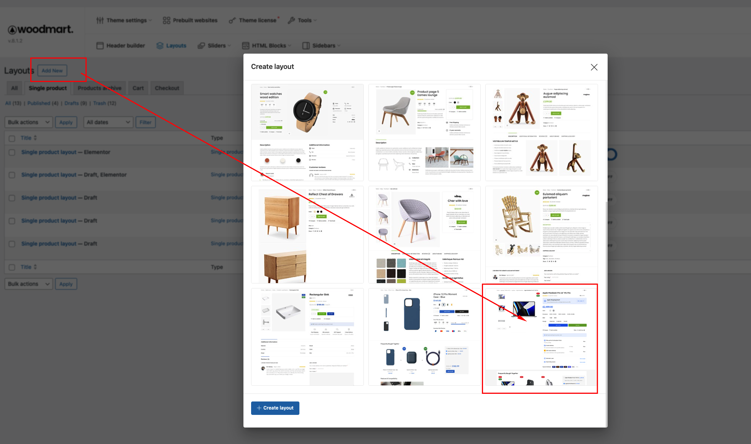Choose the Apple MacBook Pro template
This screenshot has height=444, width=751.
point(542,337)
